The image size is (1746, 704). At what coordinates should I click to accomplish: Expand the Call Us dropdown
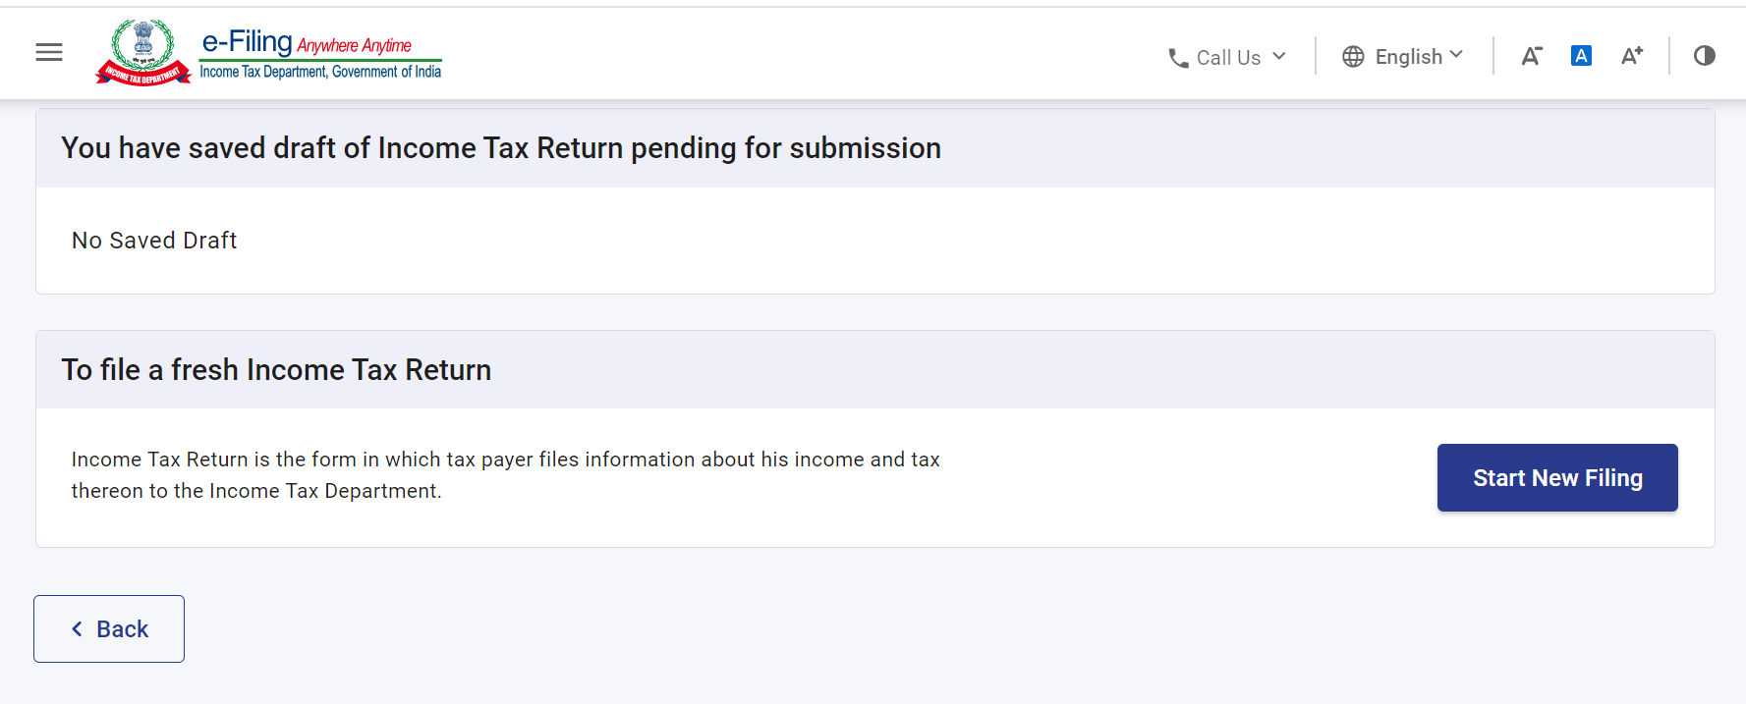click(1228, 58)
